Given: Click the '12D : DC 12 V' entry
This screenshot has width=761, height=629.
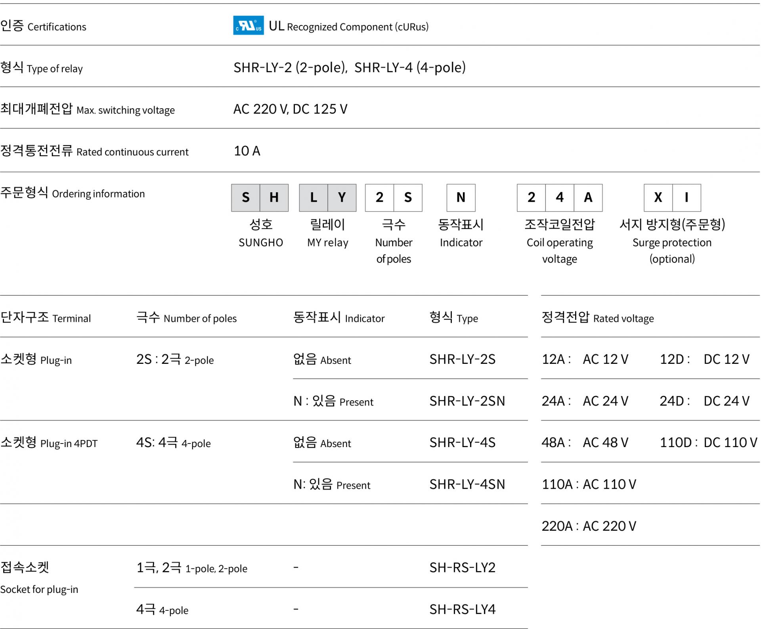Looking at the screenshot, I should tap(705, 359).
